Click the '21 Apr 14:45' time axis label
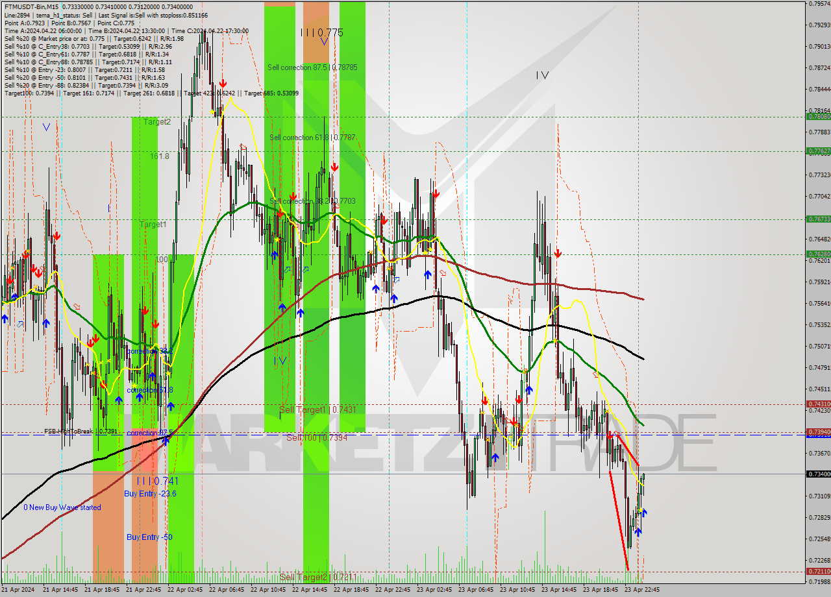Screen dimensions: 831x597 click(x=60, y=590)
